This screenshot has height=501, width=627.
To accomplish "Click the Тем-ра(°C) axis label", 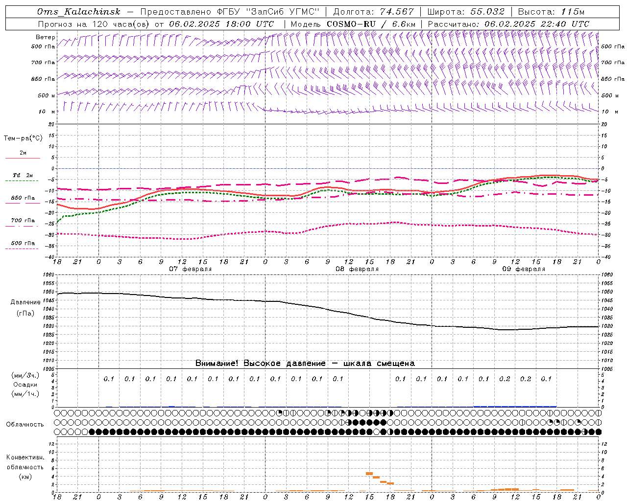I will point(23,138).
